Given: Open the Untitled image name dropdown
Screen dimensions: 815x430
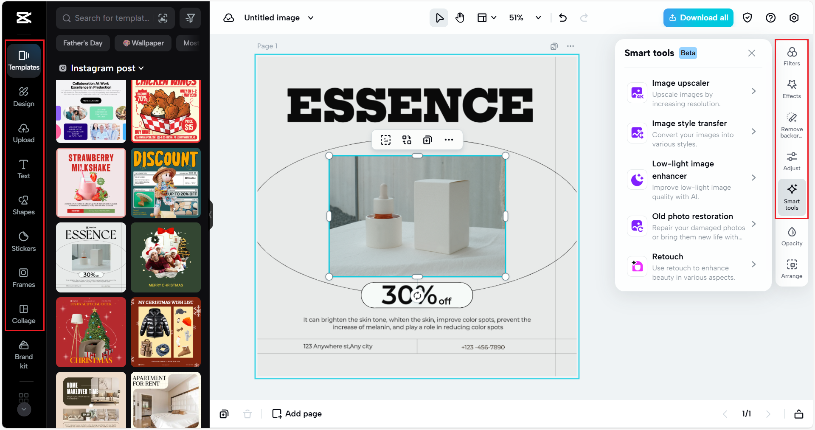Looking at the screenshot, I should pyautogui.click(x=311, y=18).
